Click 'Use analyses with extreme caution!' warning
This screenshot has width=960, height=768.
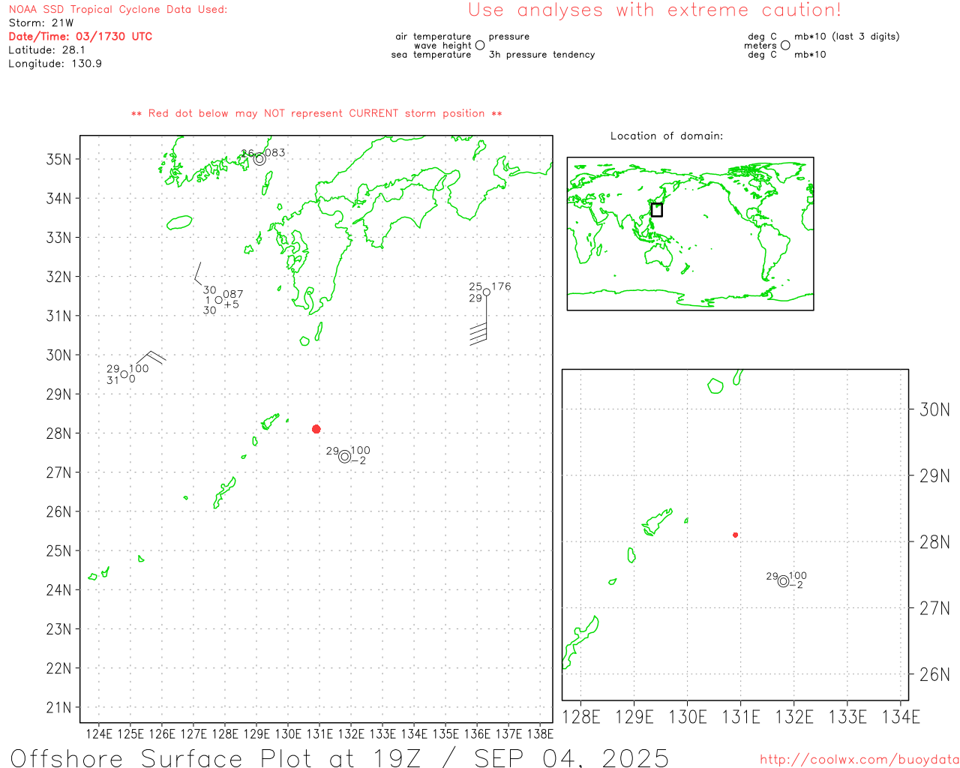(x=655, y=10)
